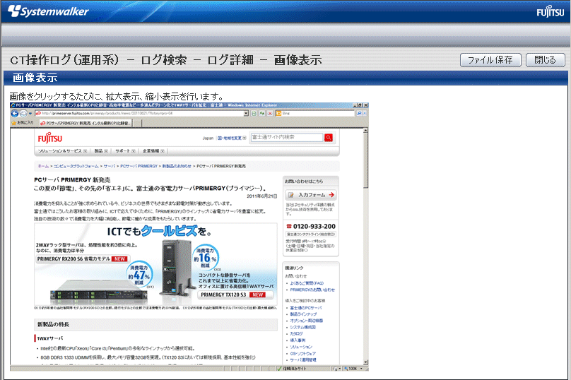Click the IE refresh icon beside address bar
The width and height of the screenshot is (571, 380).
pos(254,113)
